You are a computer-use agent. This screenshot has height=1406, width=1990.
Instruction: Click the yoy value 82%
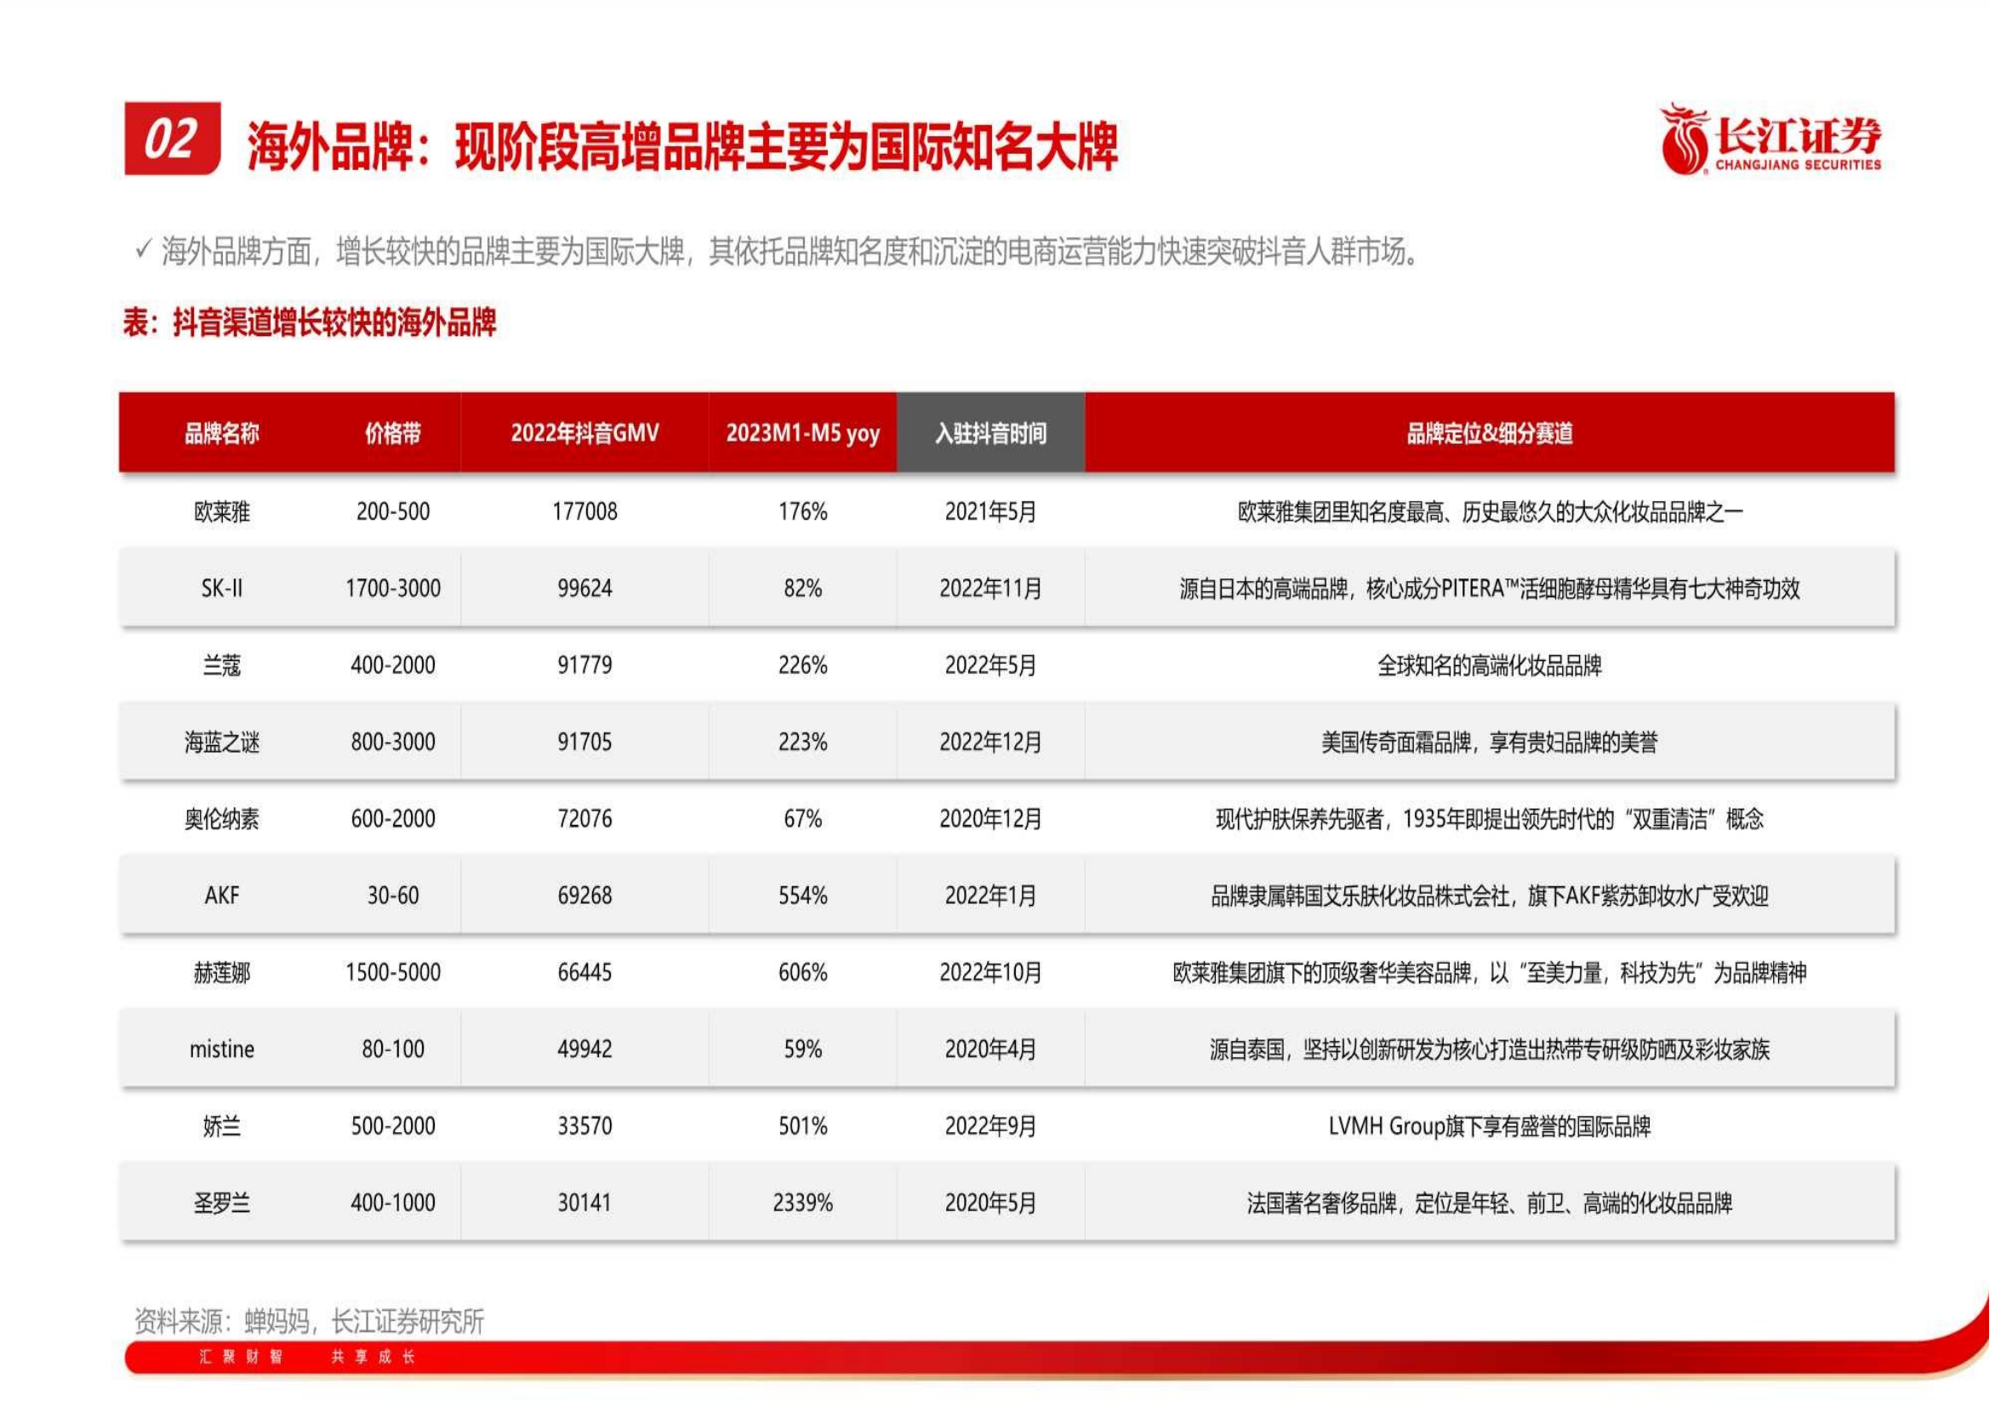click(x=802, y=589)
